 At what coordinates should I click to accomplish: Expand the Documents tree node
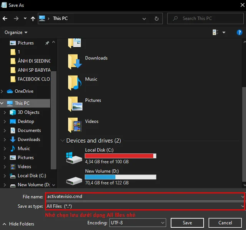coord(5,130)
